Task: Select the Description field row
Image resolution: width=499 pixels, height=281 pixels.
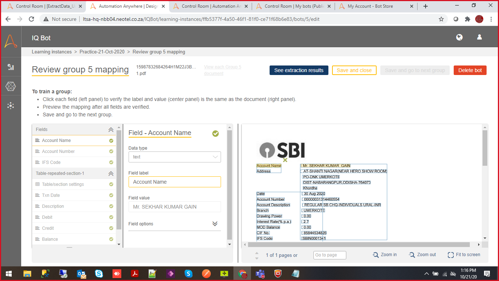Action: coord(74,206)
